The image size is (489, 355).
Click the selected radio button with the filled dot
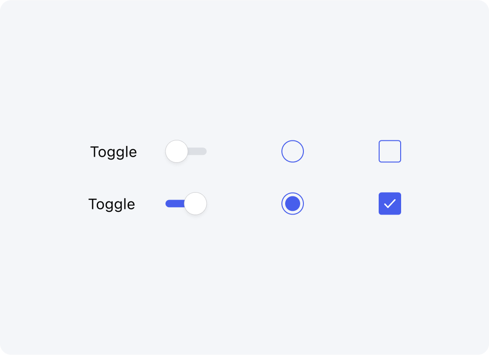coord(293,203)
